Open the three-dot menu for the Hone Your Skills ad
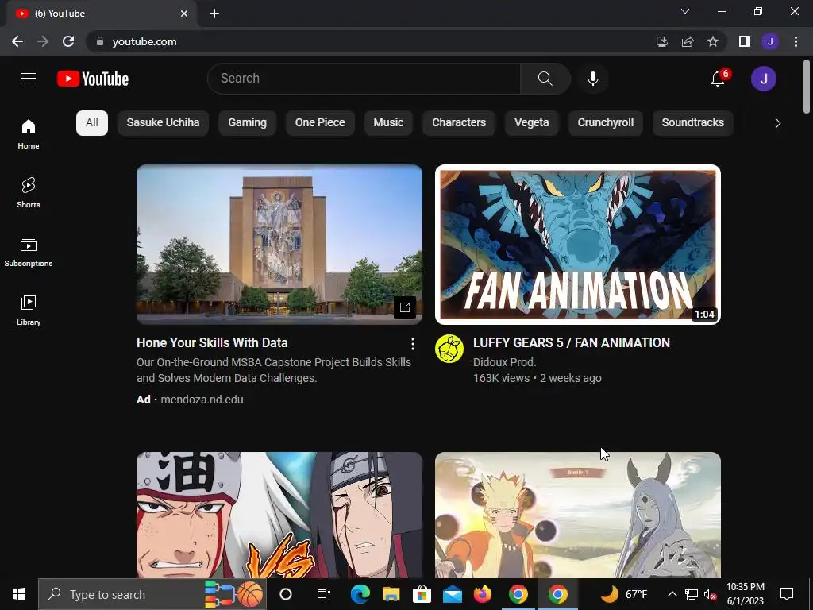 pos(412,343)
